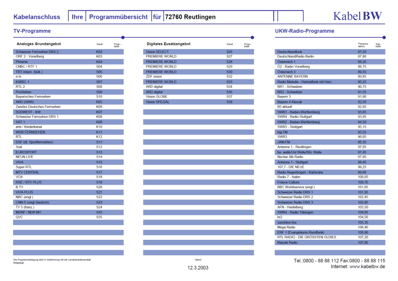Select the 3sat channel row
Image resolution: width=398 pixels, height=281 pixels.
[x=68, y=147]
